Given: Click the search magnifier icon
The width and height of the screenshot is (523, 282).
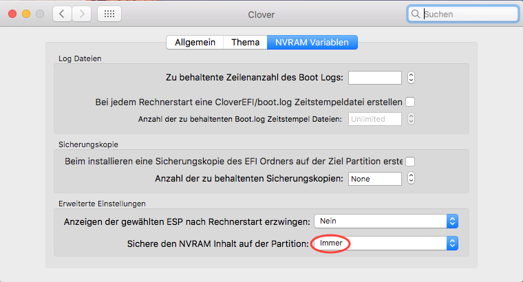Looking at the screenshot, I should pos(415,14).
